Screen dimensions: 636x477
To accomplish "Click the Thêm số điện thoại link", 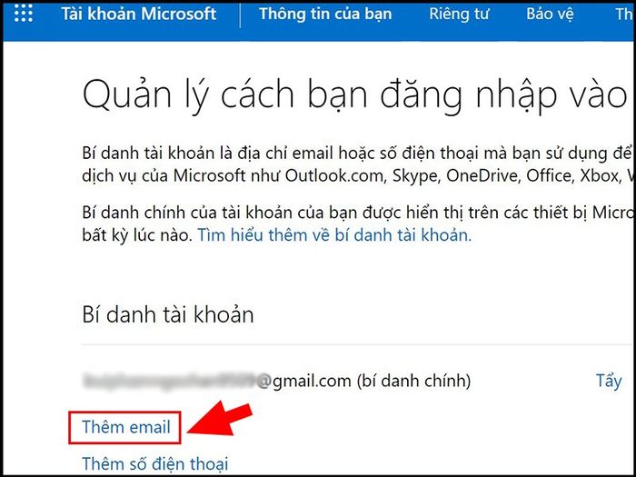I will (x=155, y=463).
